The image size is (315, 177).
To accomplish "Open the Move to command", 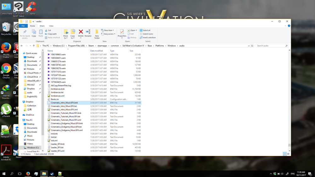I will tap(66, 34).
